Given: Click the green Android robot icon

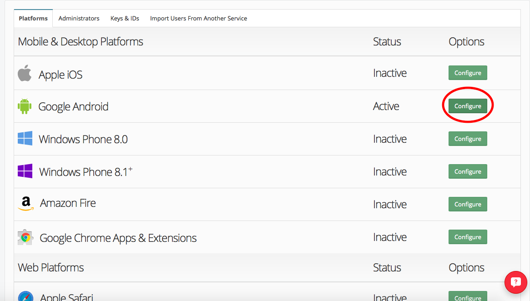Looking at the screenshot, I should pyautogui.click(x=25, y=106).
